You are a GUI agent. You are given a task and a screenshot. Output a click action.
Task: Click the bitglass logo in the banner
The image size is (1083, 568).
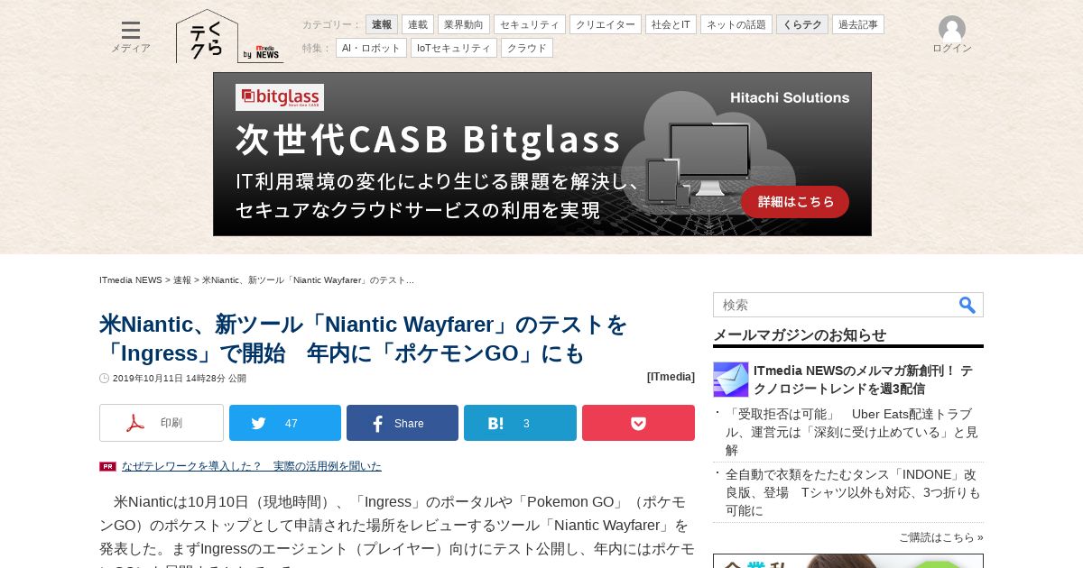pyautogui.click(x=280, y=97)
